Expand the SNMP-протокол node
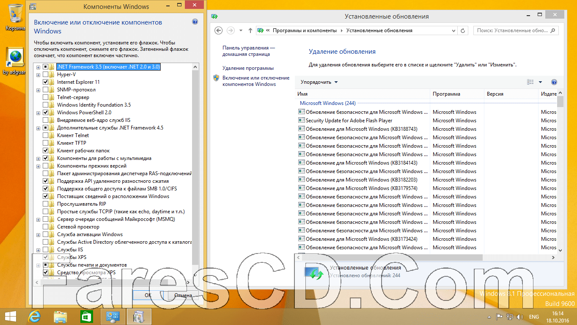 point(38,90)
